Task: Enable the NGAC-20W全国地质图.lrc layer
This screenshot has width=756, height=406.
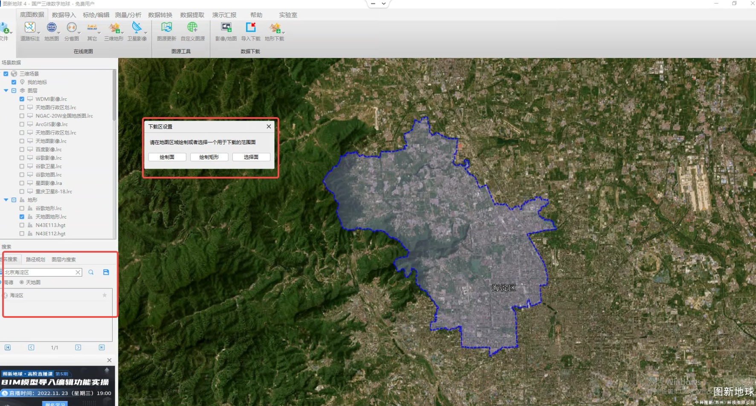Action: point(22,116)
